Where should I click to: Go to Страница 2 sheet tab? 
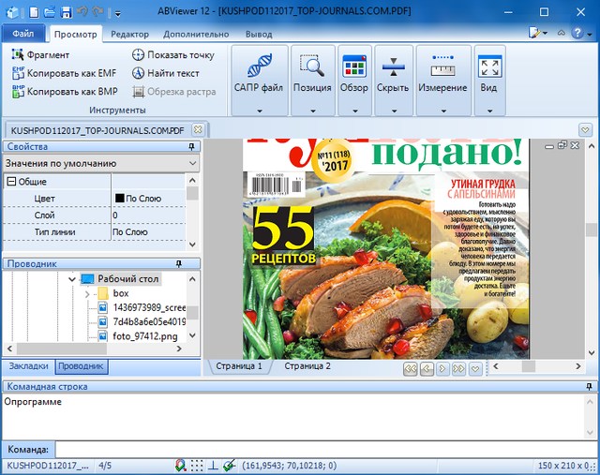(307, 366)
